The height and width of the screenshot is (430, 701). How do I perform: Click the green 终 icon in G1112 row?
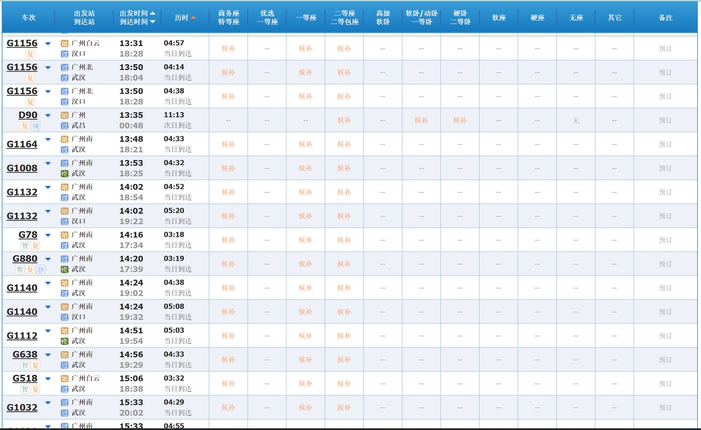(64, 341)
